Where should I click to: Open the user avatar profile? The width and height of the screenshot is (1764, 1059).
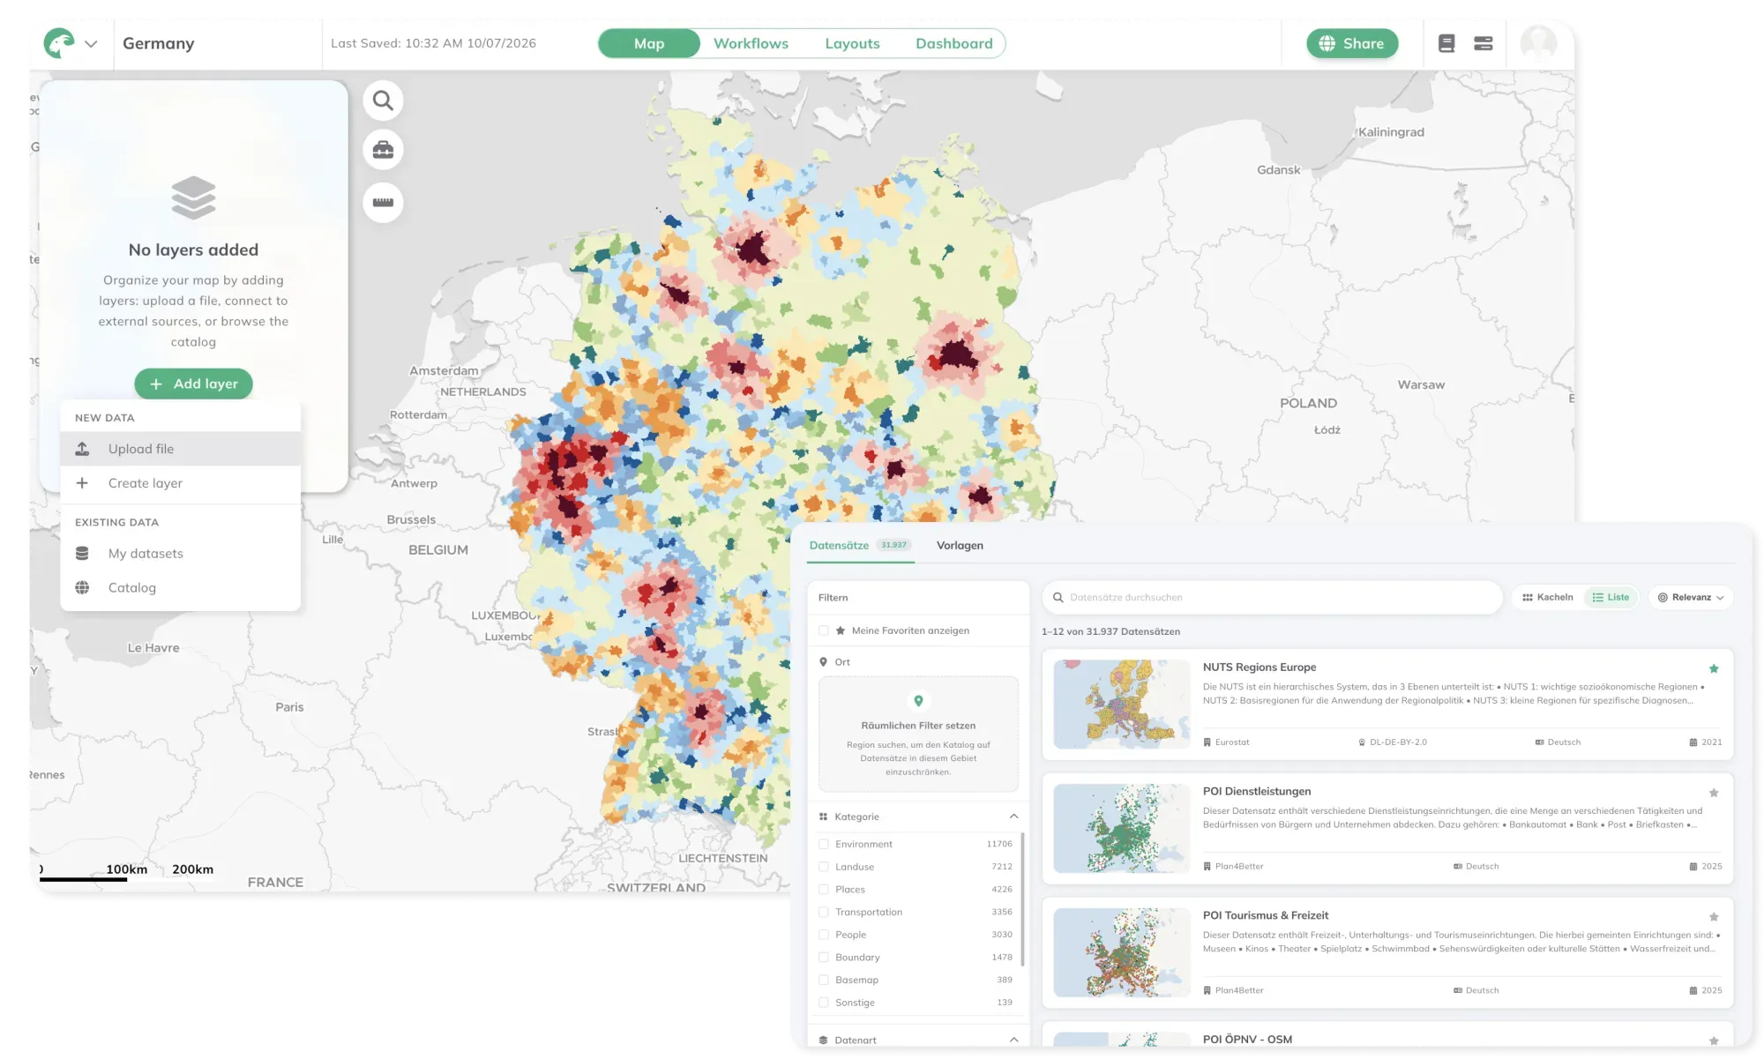[x=1538, y=43]
